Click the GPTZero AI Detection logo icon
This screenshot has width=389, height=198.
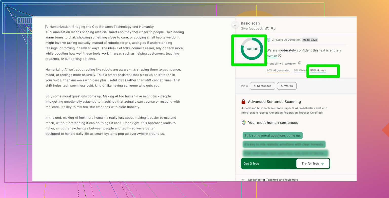click(268, 40)
